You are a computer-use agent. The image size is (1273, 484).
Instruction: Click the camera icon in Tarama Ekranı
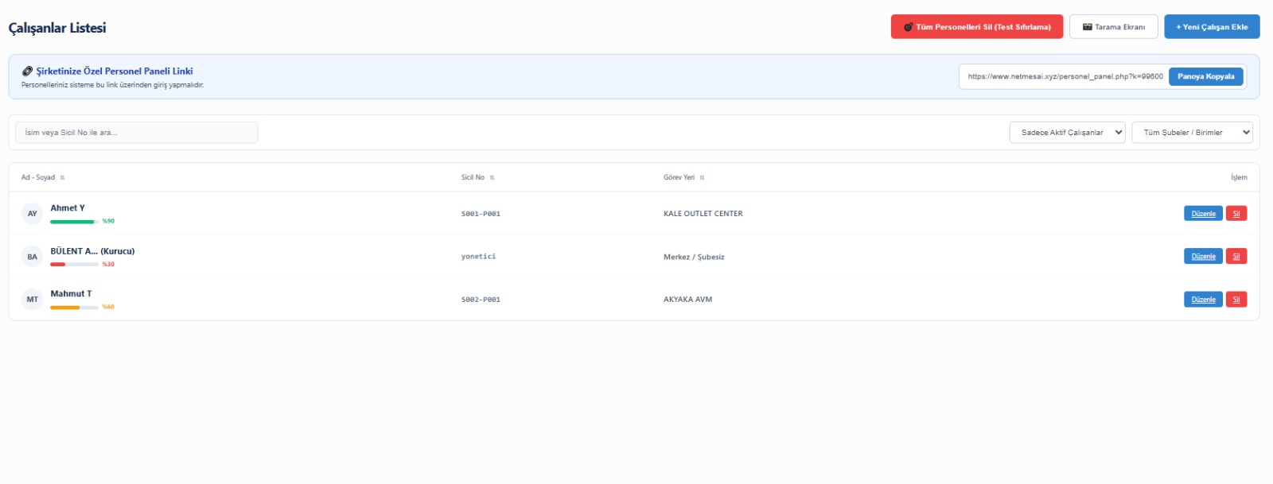pyautogui.click(x=1088, y=27)
